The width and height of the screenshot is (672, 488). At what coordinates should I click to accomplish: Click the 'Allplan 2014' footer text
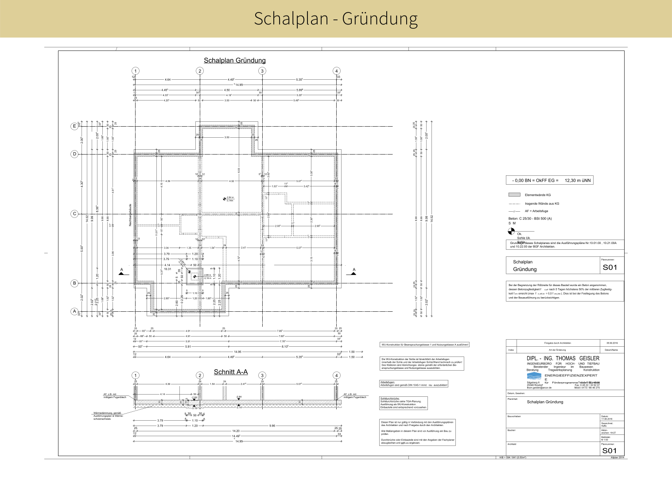pos(617,457)
